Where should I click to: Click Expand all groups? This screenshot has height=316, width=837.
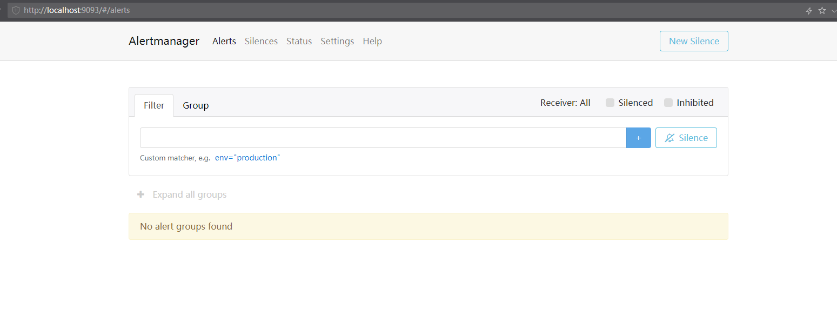pyautogui.click(x=190, y=194)
